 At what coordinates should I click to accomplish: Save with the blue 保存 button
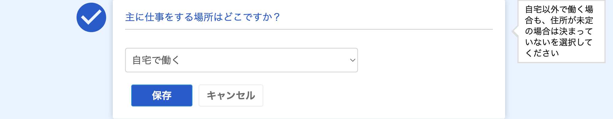(162, 96)
